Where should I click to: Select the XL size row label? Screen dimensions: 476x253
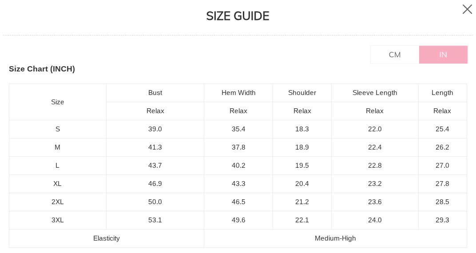coord(58,184)
